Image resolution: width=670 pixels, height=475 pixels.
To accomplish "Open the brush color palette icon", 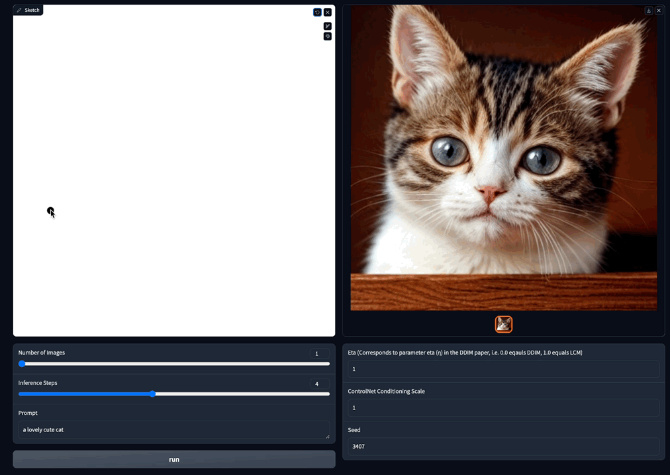I will click(328, 36).
